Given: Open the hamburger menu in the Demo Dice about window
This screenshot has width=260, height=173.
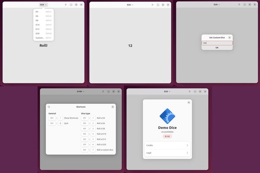Looking at the screenshot, I should pos(189,91).
